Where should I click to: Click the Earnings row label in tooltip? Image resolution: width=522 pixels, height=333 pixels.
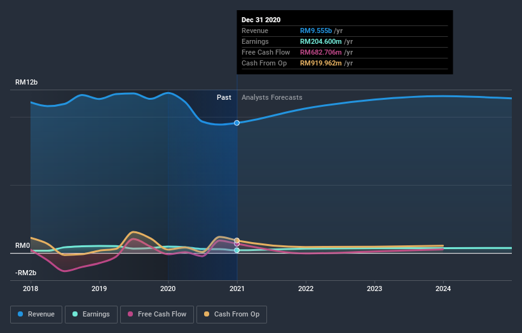[255, 41]
